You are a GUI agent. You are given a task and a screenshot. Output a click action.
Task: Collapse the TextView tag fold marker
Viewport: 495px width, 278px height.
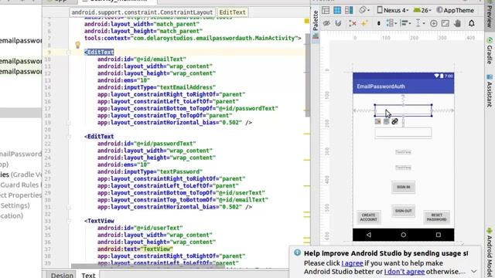pyautogui.click(x=69, y=221)
